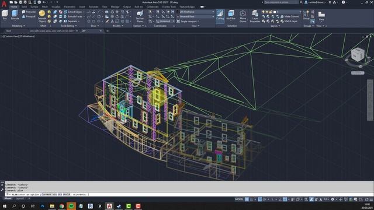This screenshot has width=374, height=210.
Task: Click the Plot print icon in quick access
Action: (x=39, y=2)
